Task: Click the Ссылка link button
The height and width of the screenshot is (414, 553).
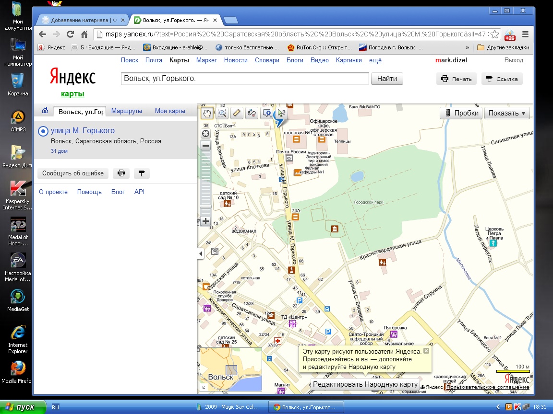Action: [502, 79]
